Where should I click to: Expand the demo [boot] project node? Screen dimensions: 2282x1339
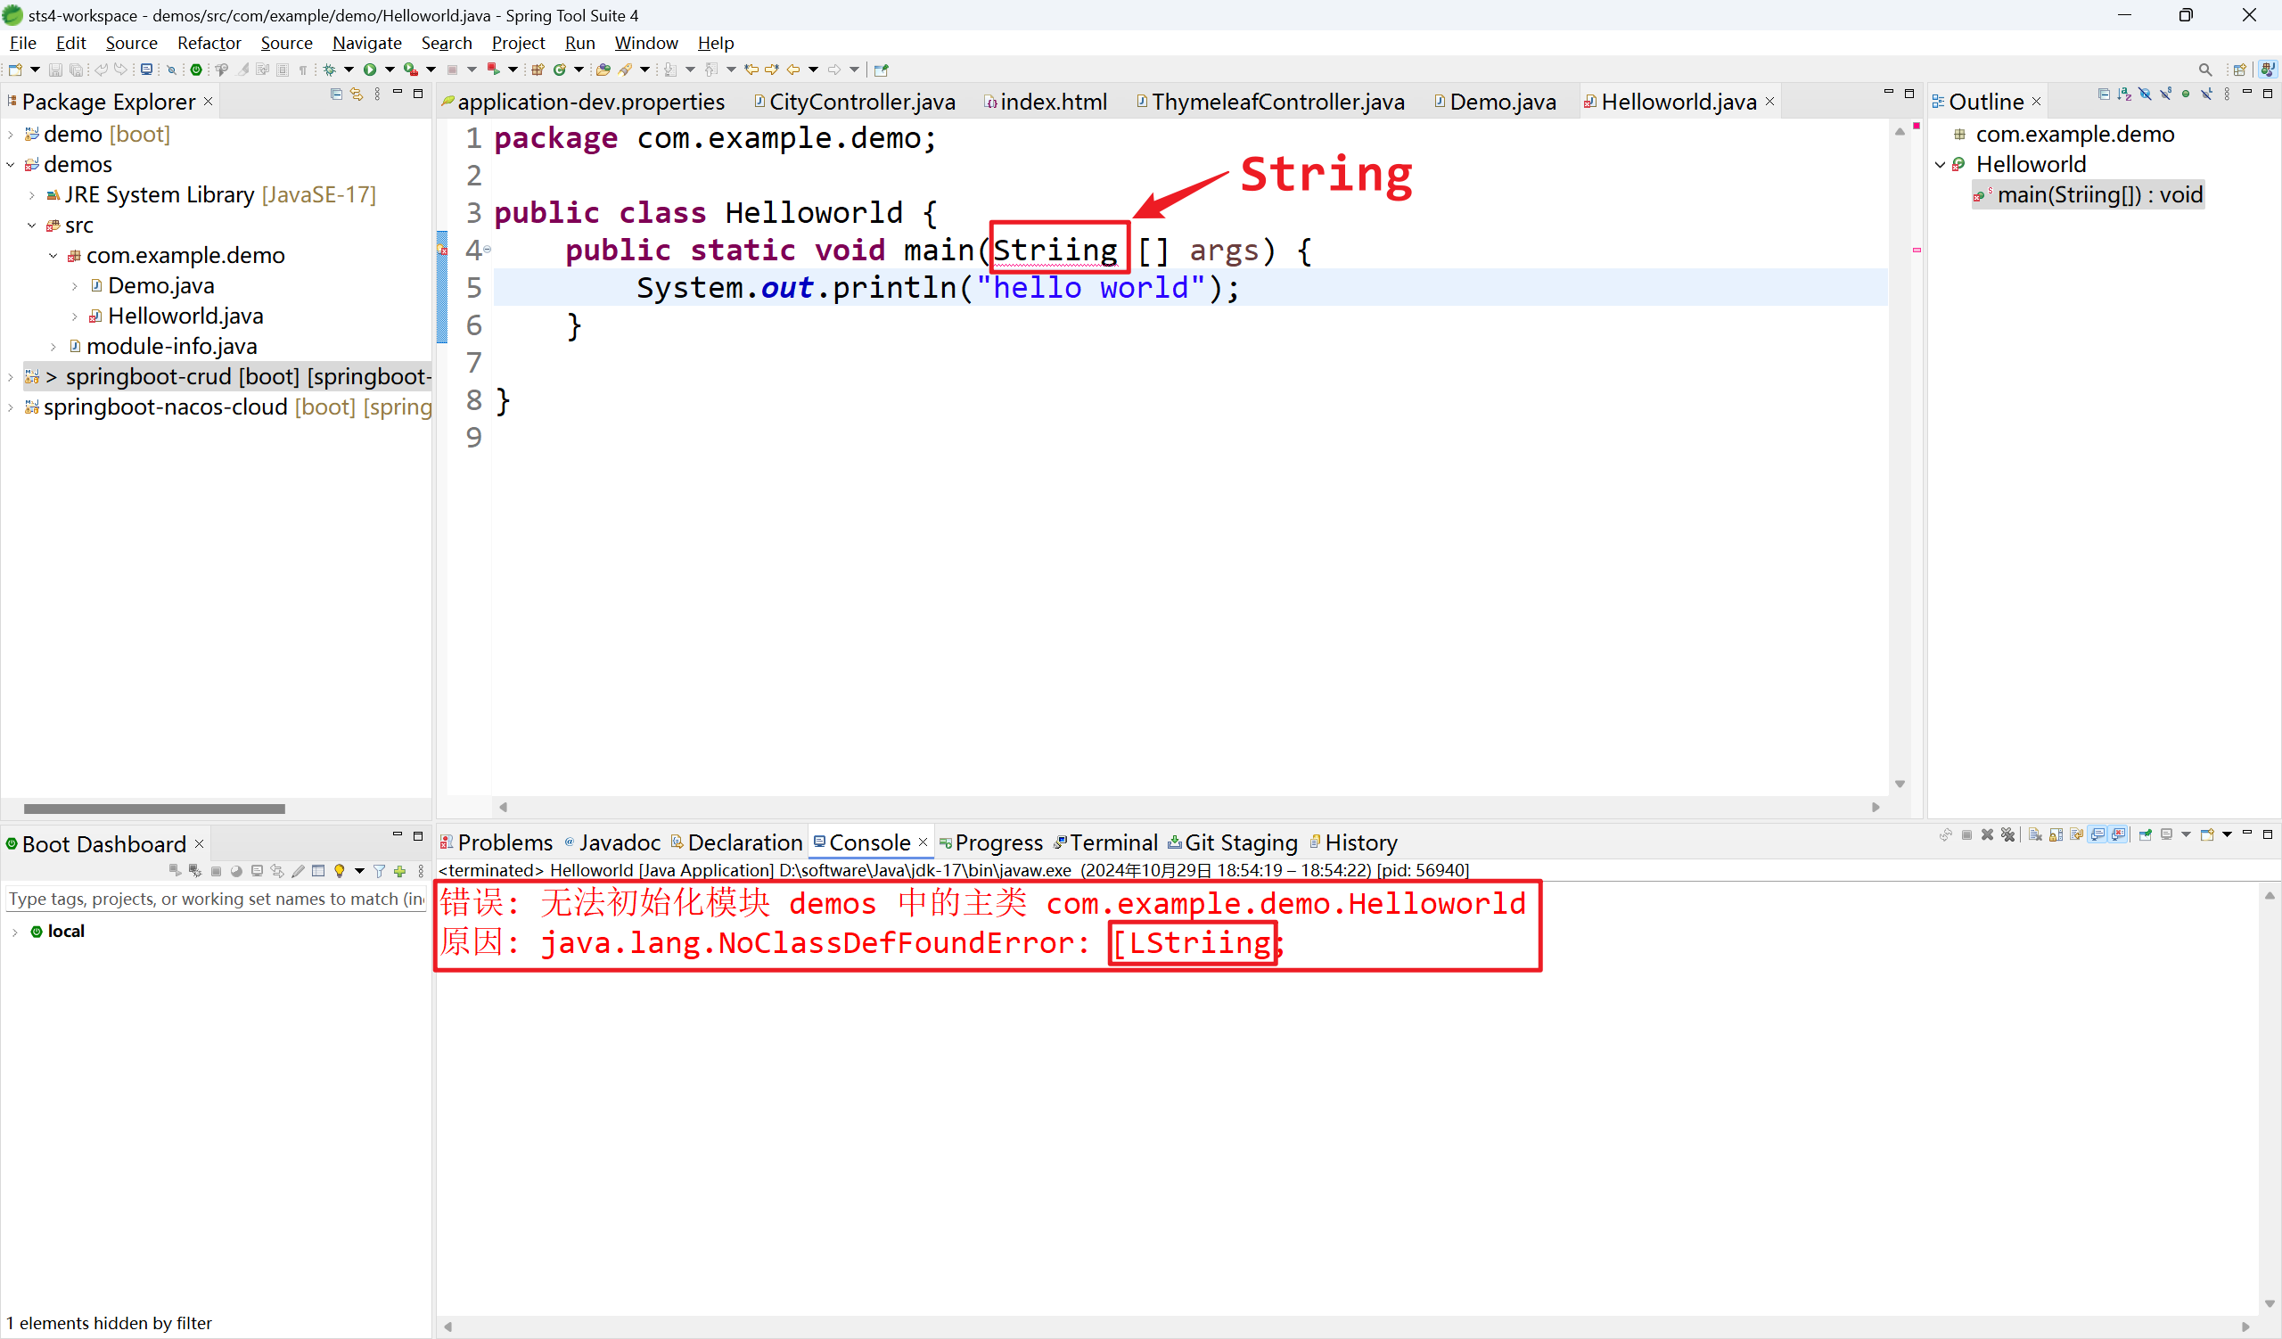pyautogui.click(x=10, y=135)
